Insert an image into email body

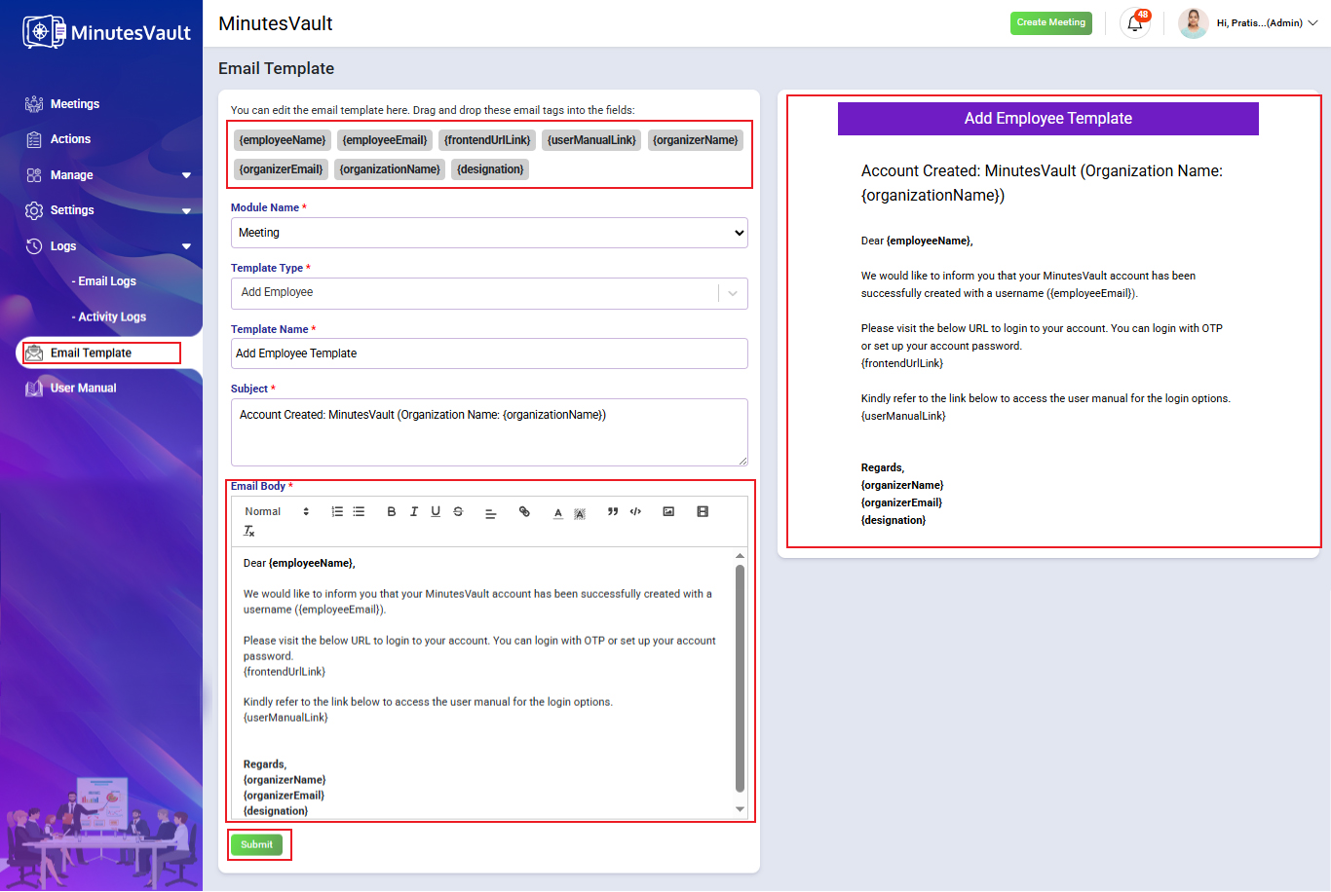(668, 512)
